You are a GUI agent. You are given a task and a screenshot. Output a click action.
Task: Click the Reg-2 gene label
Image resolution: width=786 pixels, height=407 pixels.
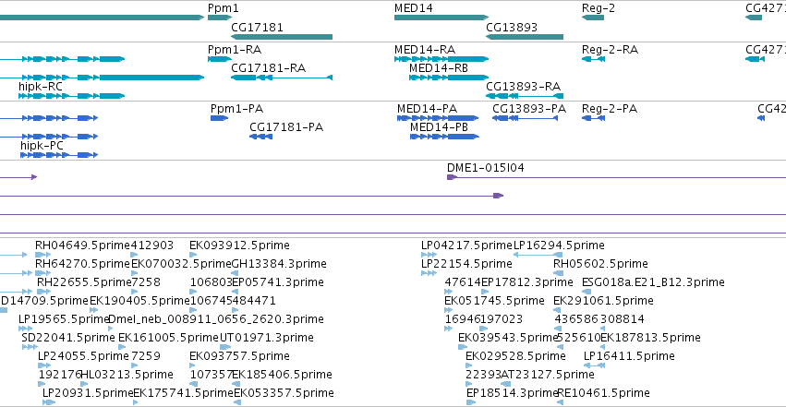tap(598, 8)
